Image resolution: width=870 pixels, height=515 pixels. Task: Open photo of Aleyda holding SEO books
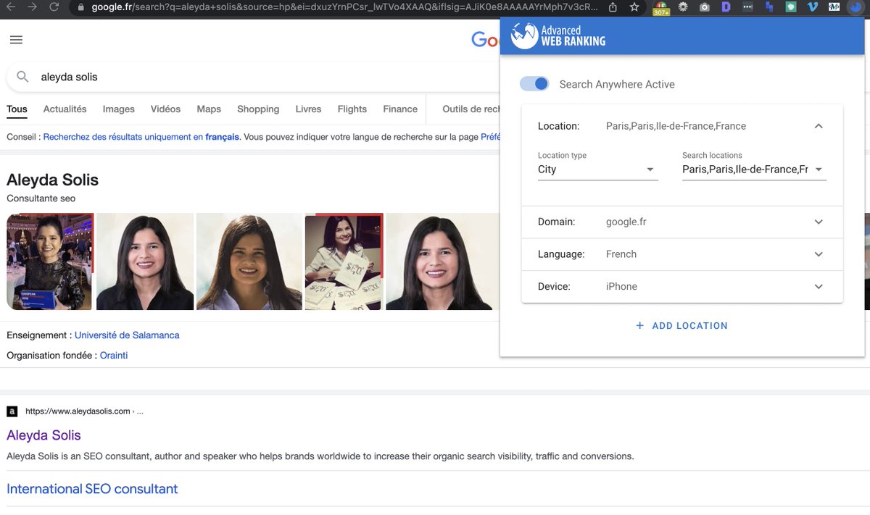(344, 261)
